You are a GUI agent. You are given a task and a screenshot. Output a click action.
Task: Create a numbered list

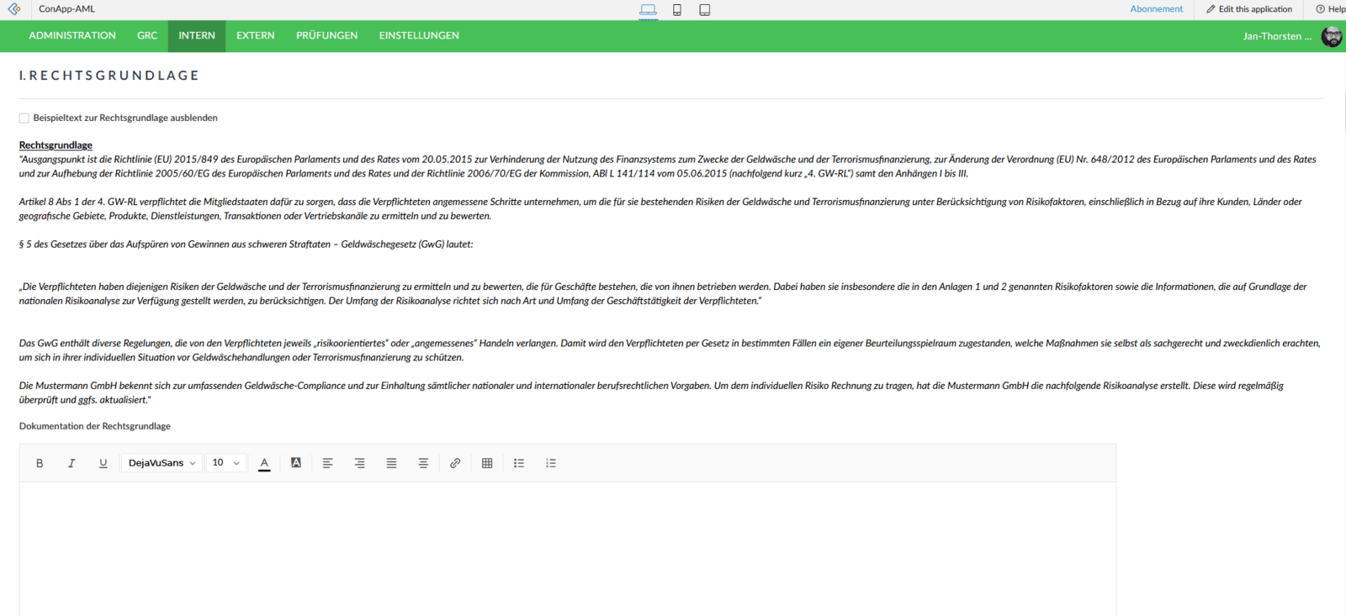[x=551, y=463]
